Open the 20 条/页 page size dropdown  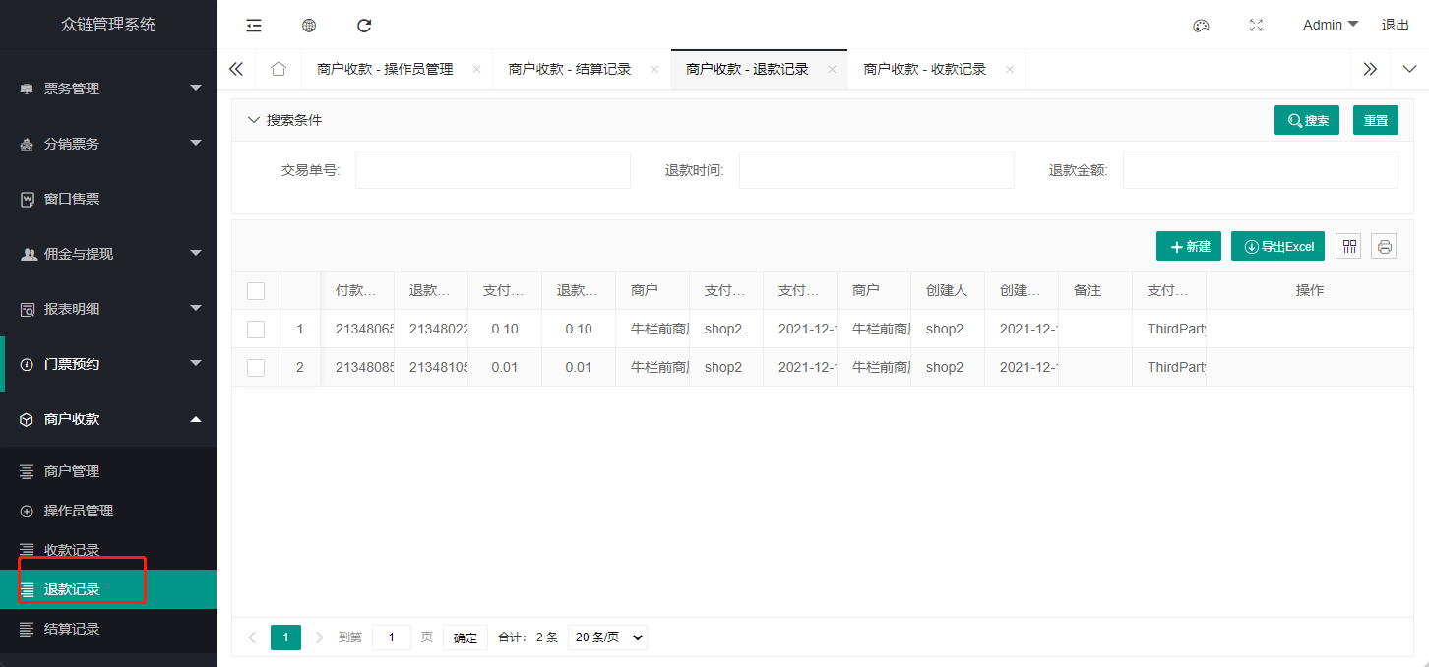(606, 637)
